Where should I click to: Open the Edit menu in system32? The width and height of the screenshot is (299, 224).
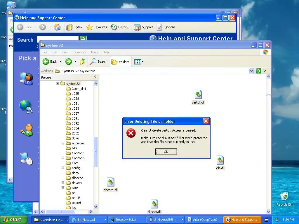point(54,52)
